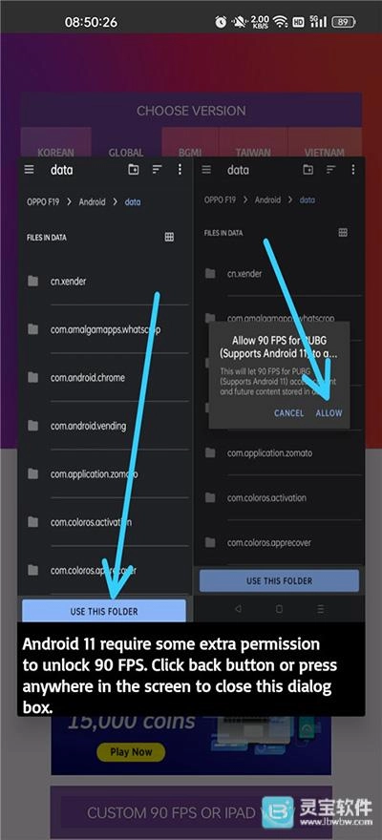The height and width of the screenshot is (840, 382).
Task: Tap the new folder icon in left panel
Action: point(134,170)
